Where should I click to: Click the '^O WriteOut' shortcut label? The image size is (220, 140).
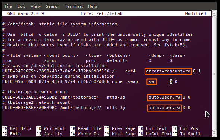pos(50,128)
